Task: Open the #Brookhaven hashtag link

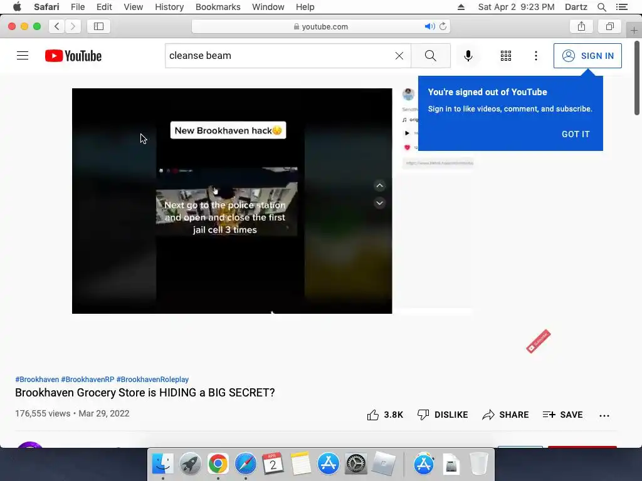Action: click(37, 379)
